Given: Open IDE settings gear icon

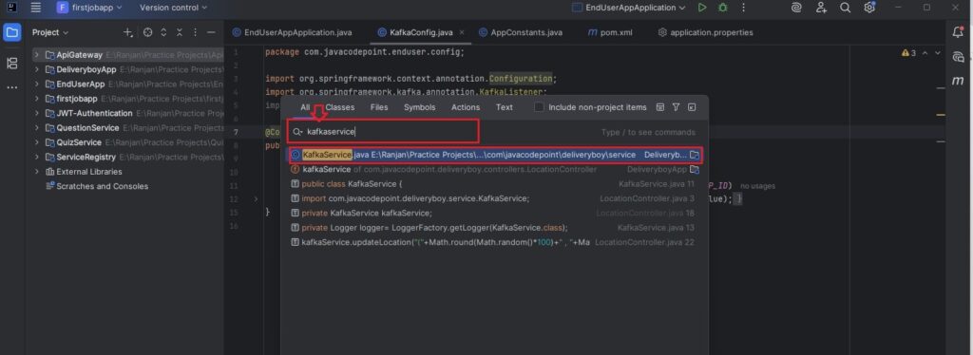Looking at the screenshot, I should [x=869, y=8].
